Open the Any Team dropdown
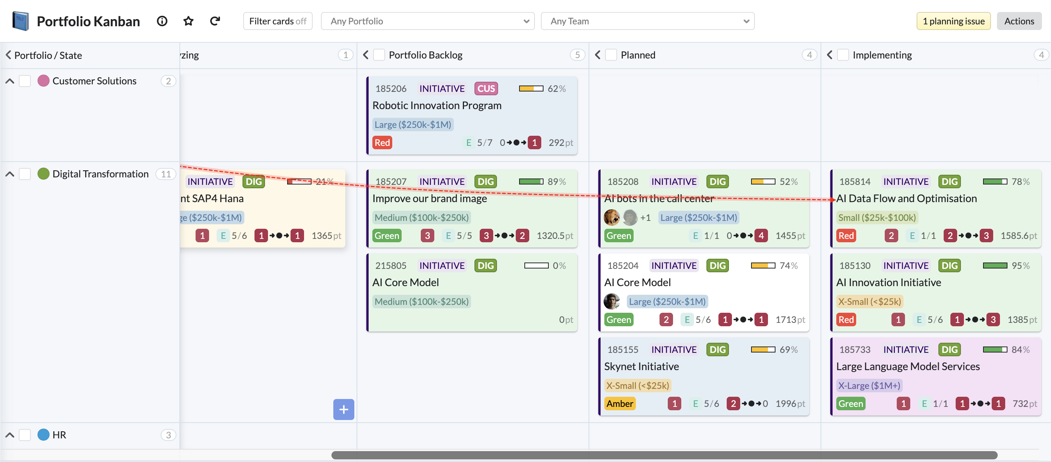This screenshot has width=1051, height=462. (647, 21)
